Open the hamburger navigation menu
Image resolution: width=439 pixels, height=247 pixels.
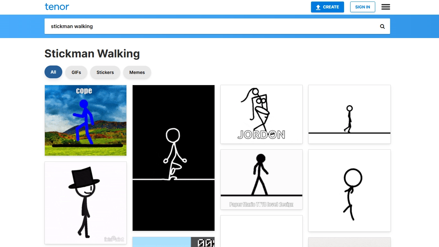pos(385,7)
